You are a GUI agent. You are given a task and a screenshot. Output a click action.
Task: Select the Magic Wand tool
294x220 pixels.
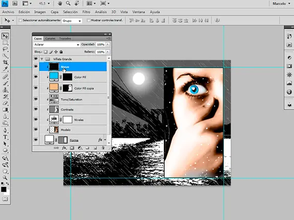tap(5, 56)
